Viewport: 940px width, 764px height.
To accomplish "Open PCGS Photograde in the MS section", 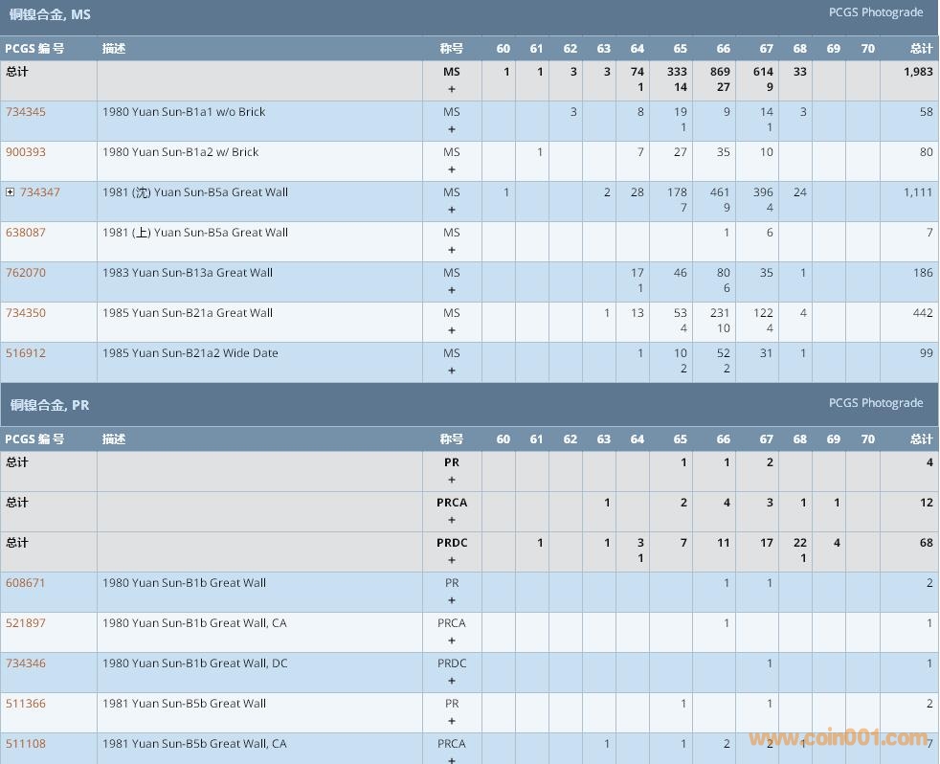I will pyautogui.click(x=875, y=12).
